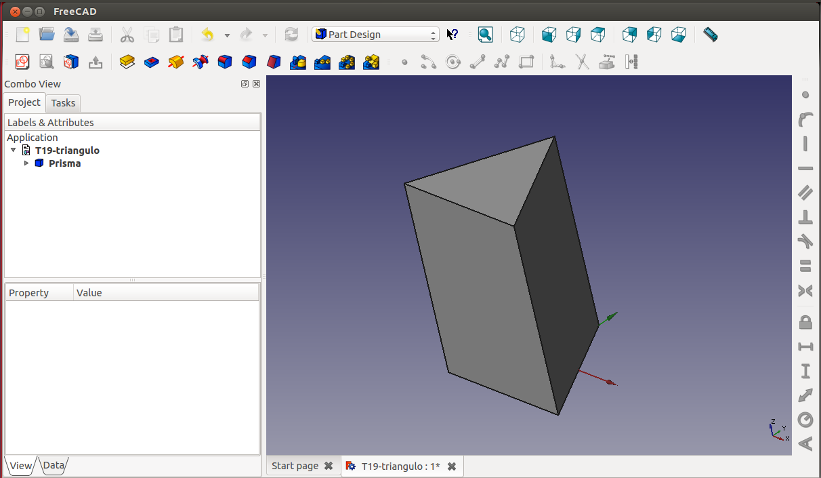The image size is (821, 478).
Task: Select the Prisma object in tree
Action: [64, 163]
